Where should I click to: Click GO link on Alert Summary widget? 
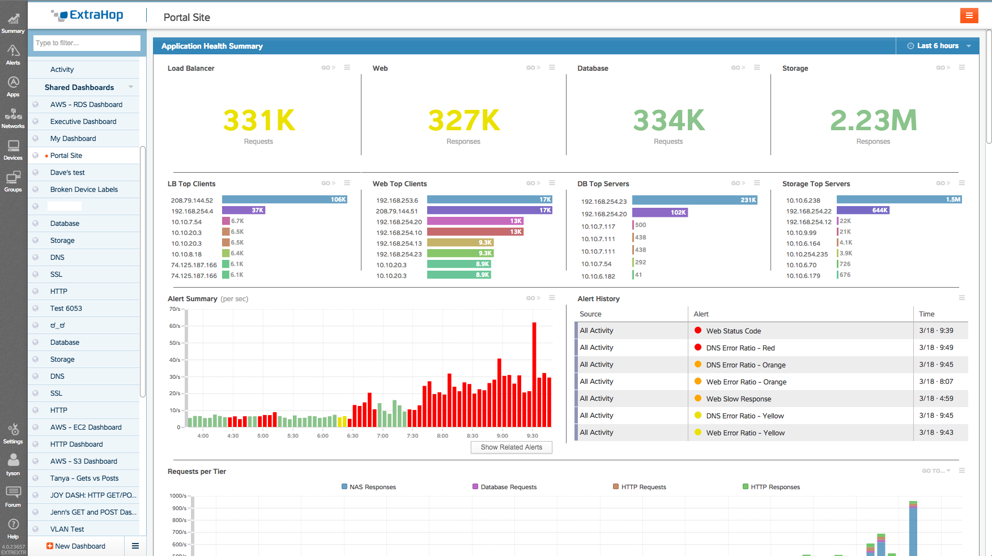pos(534,298)
